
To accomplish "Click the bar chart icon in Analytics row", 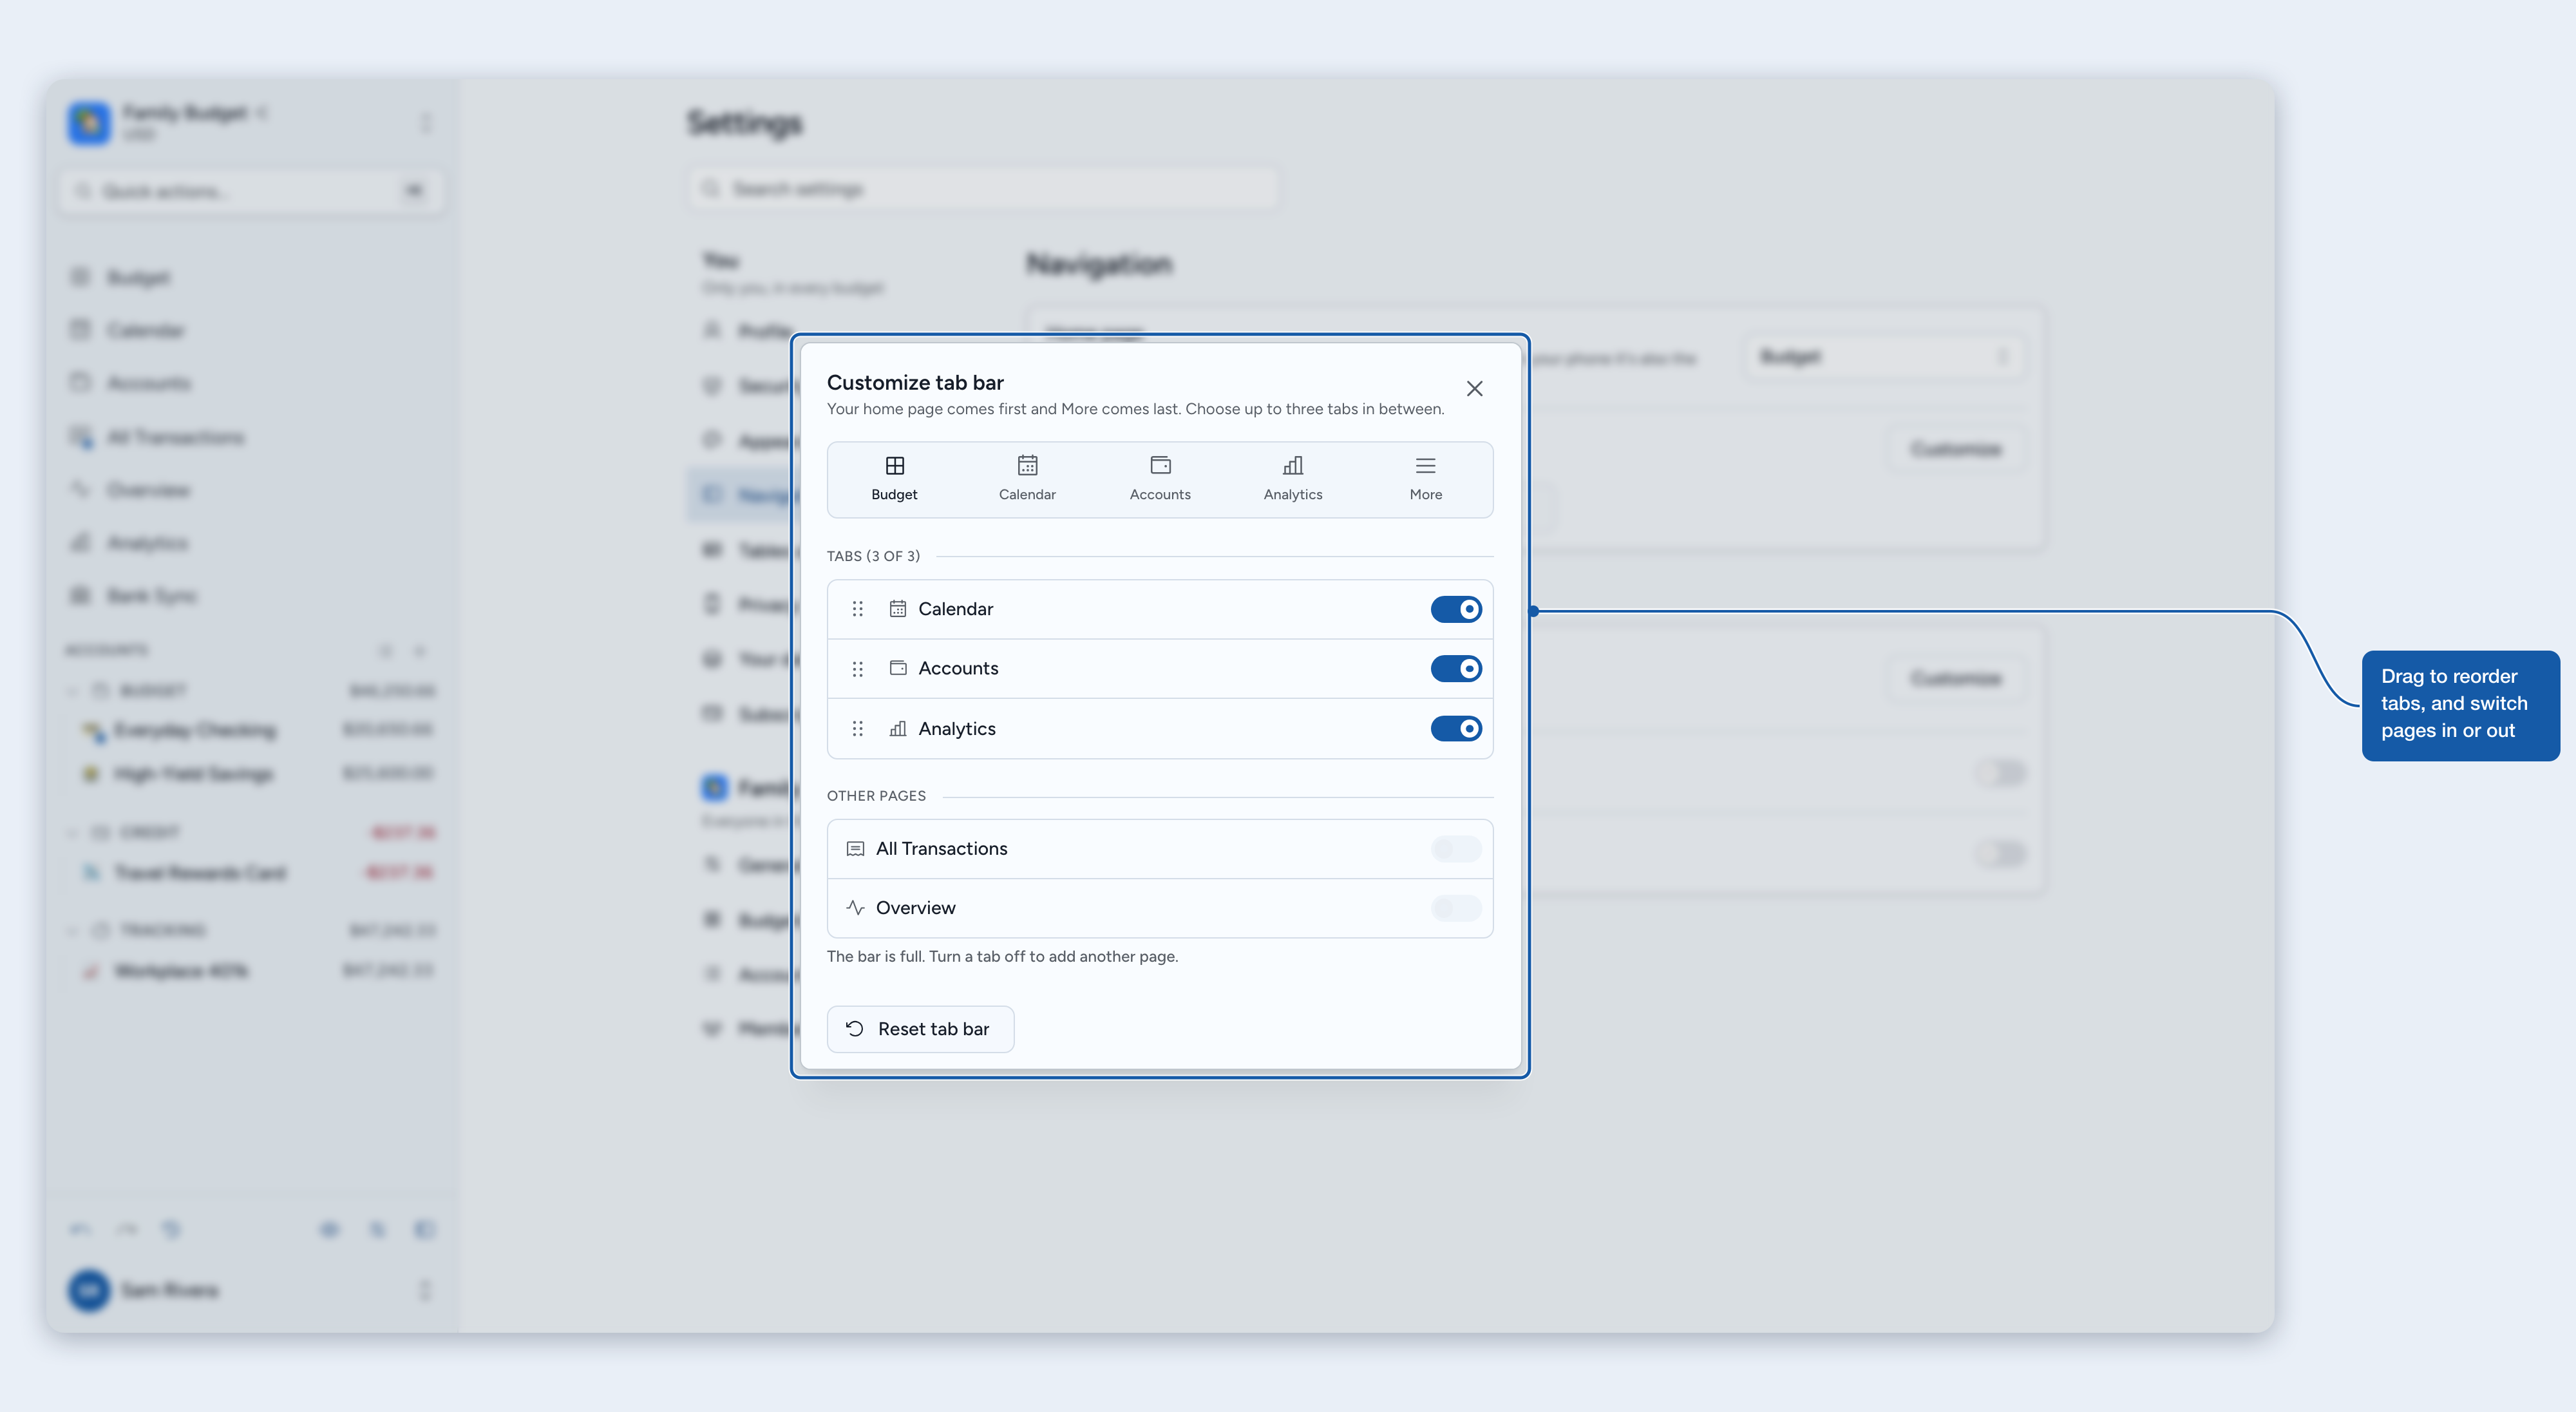I will click(x=898, y=729).
